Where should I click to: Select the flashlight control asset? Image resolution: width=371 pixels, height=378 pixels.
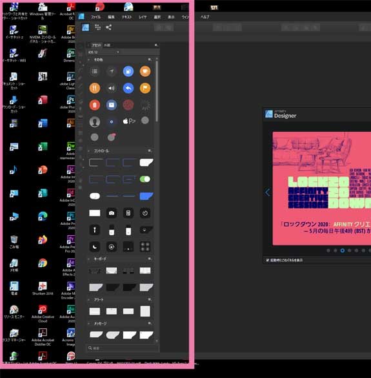tap(95, 230)
